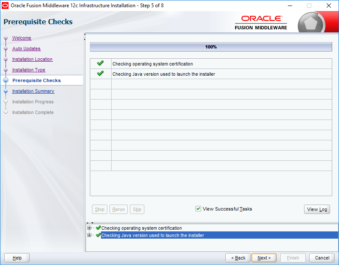
Task: Select 'Checking operating system certification' tree row
Action: [x=142, y=228]
